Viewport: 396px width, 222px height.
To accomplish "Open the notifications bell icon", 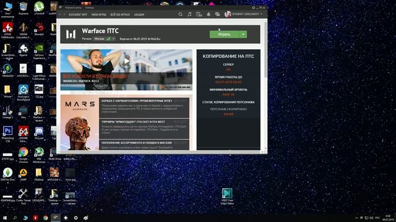I will (x=209, y=14).
